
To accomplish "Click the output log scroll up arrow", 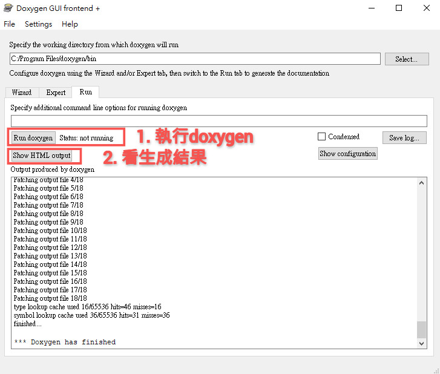I will (421, 183).
